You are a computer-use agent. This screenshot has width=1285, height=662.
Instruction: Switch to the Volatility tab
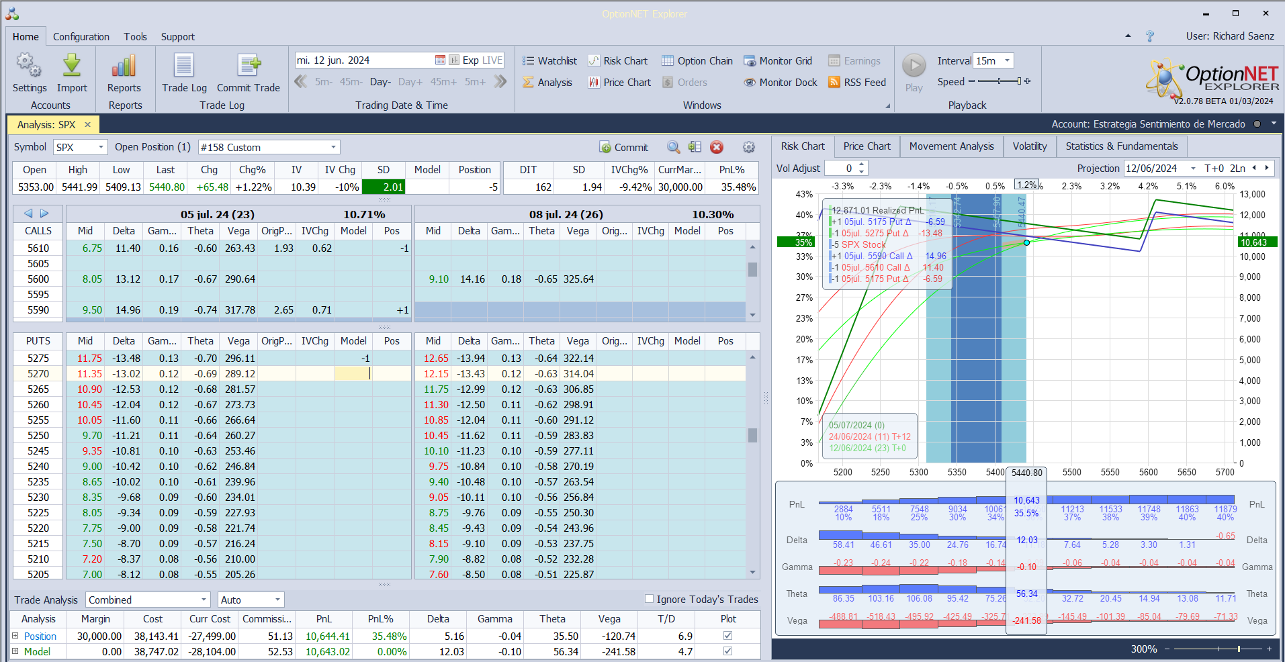tap(1029, 146)
